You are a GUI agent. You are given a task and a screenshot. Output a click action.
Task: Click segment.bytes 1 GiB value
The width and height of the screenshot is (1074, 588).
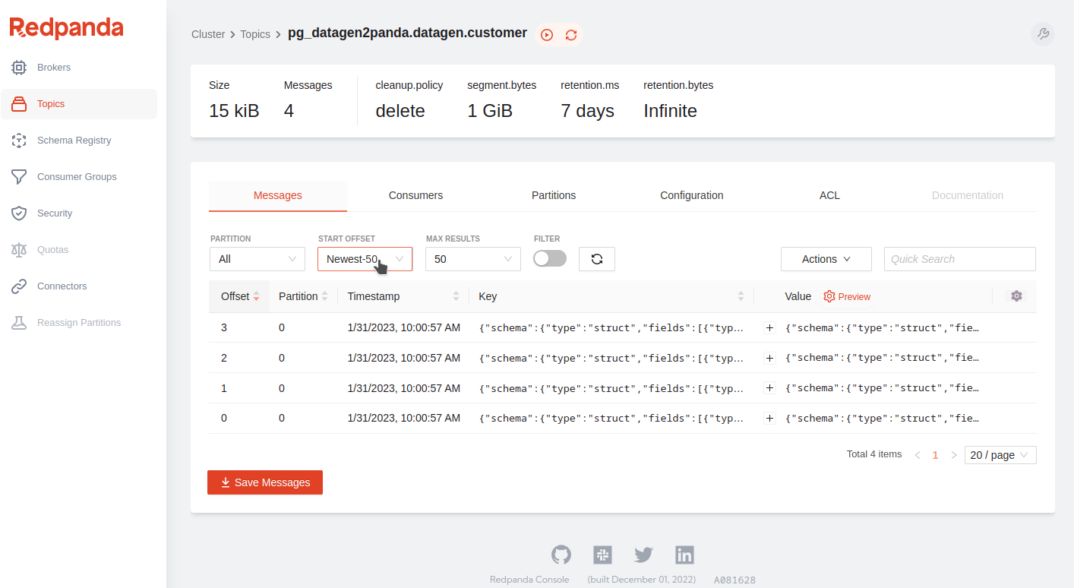[490, 111]
